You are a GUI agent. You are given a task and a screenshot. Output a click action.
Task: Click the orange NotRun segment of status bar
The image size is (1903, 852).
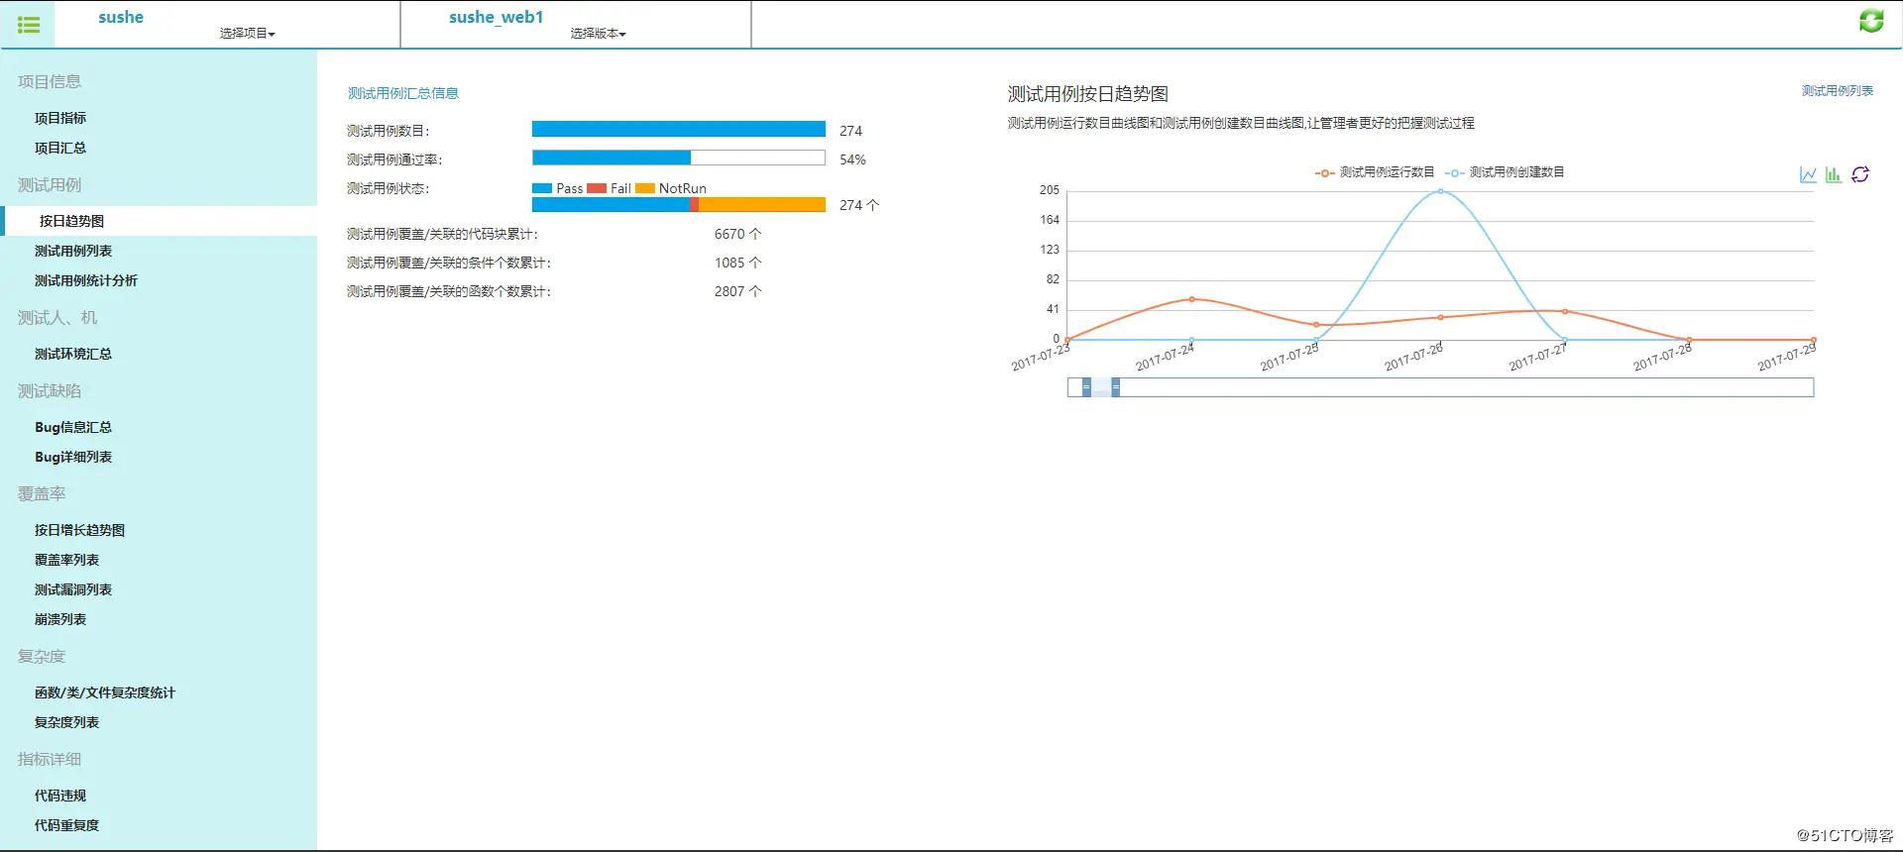tap(762, 205)
